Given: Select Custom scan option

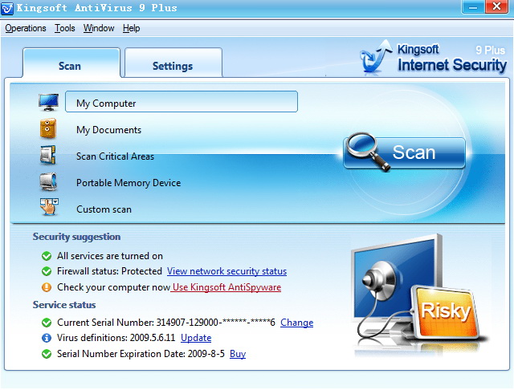Looking at the screenshot, I should pos(104,209).
